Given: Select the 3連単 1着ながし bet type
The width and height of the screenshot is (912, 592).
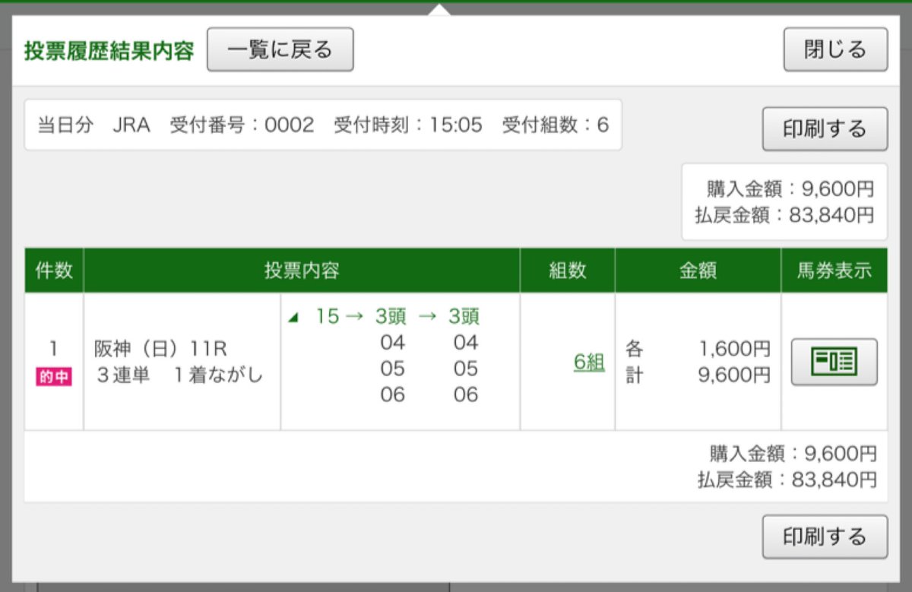Looking at the screenshot, I should point(179,375).
